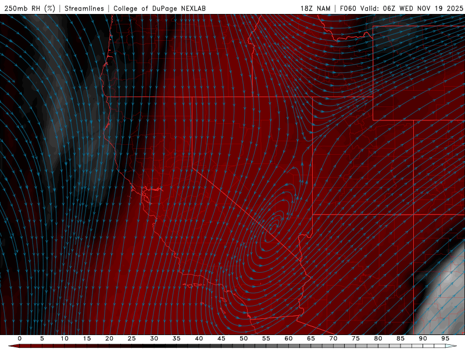This screenshot has height=349, width=465.
Task: Click the colorbar label '10'
Action: (x=65, y=339)
